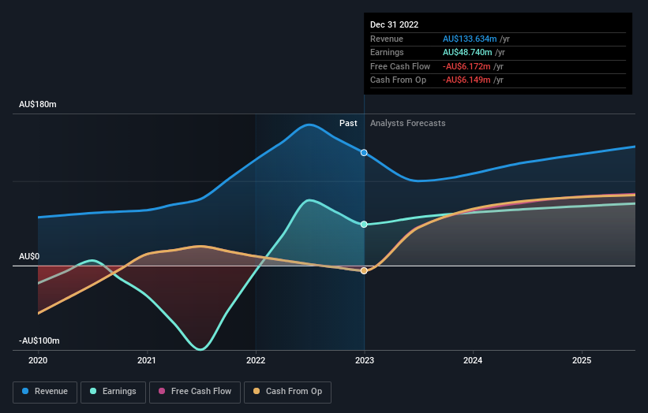This screenshot has height=413, width=648.
Task: Toggle the Revenue legend button
Action: (x=45, y=392)
